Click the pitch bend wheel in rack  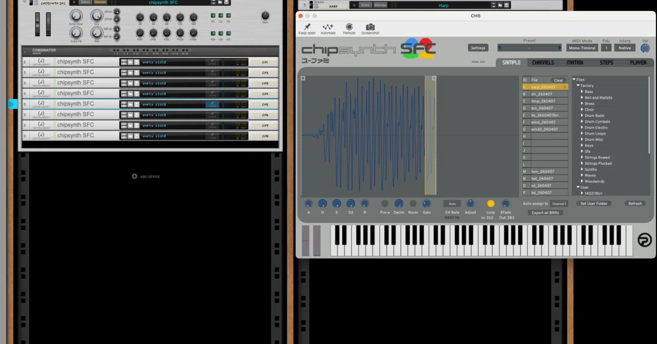coord(37,24)
